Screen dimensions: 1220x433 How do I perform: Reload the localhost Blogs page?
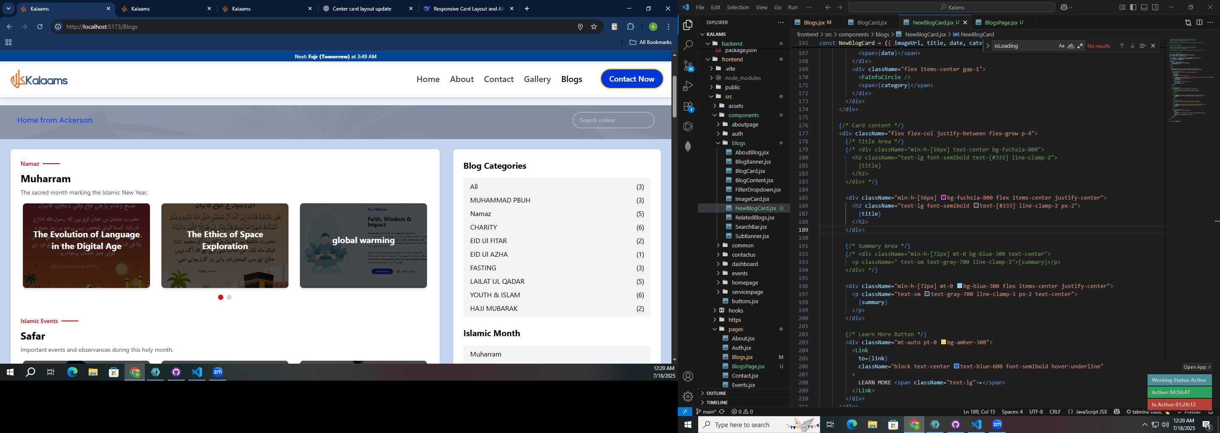click(40, 27)
